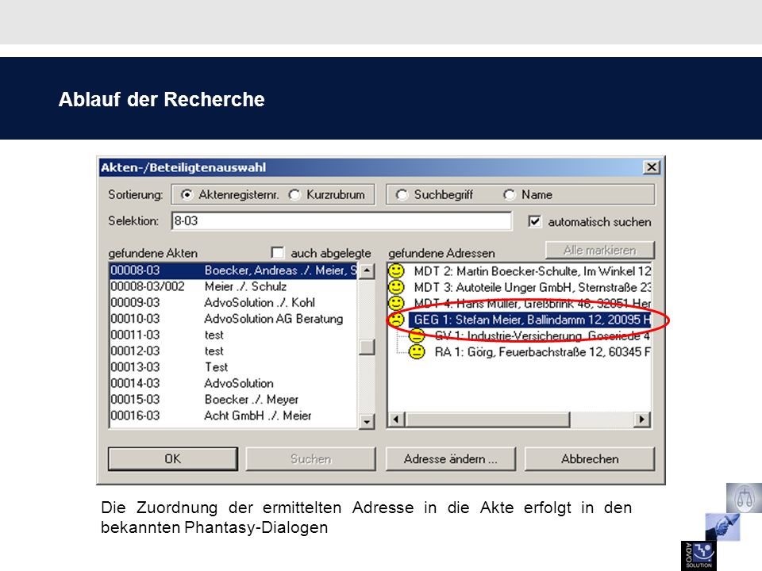Click the scales of justice logo tile
Screen dimensions: 762x571
(x=744, y=498)
